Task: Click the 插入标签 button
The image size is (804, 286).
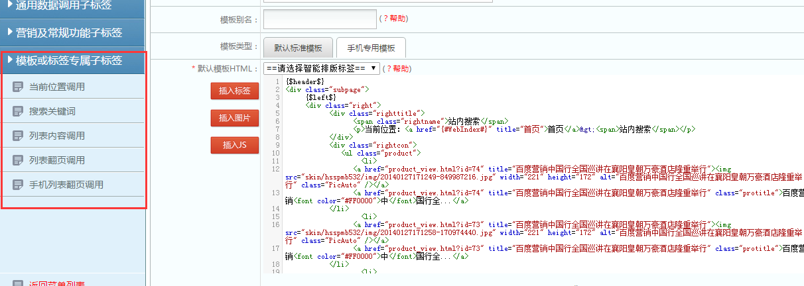Action: (x=234, y=91)
